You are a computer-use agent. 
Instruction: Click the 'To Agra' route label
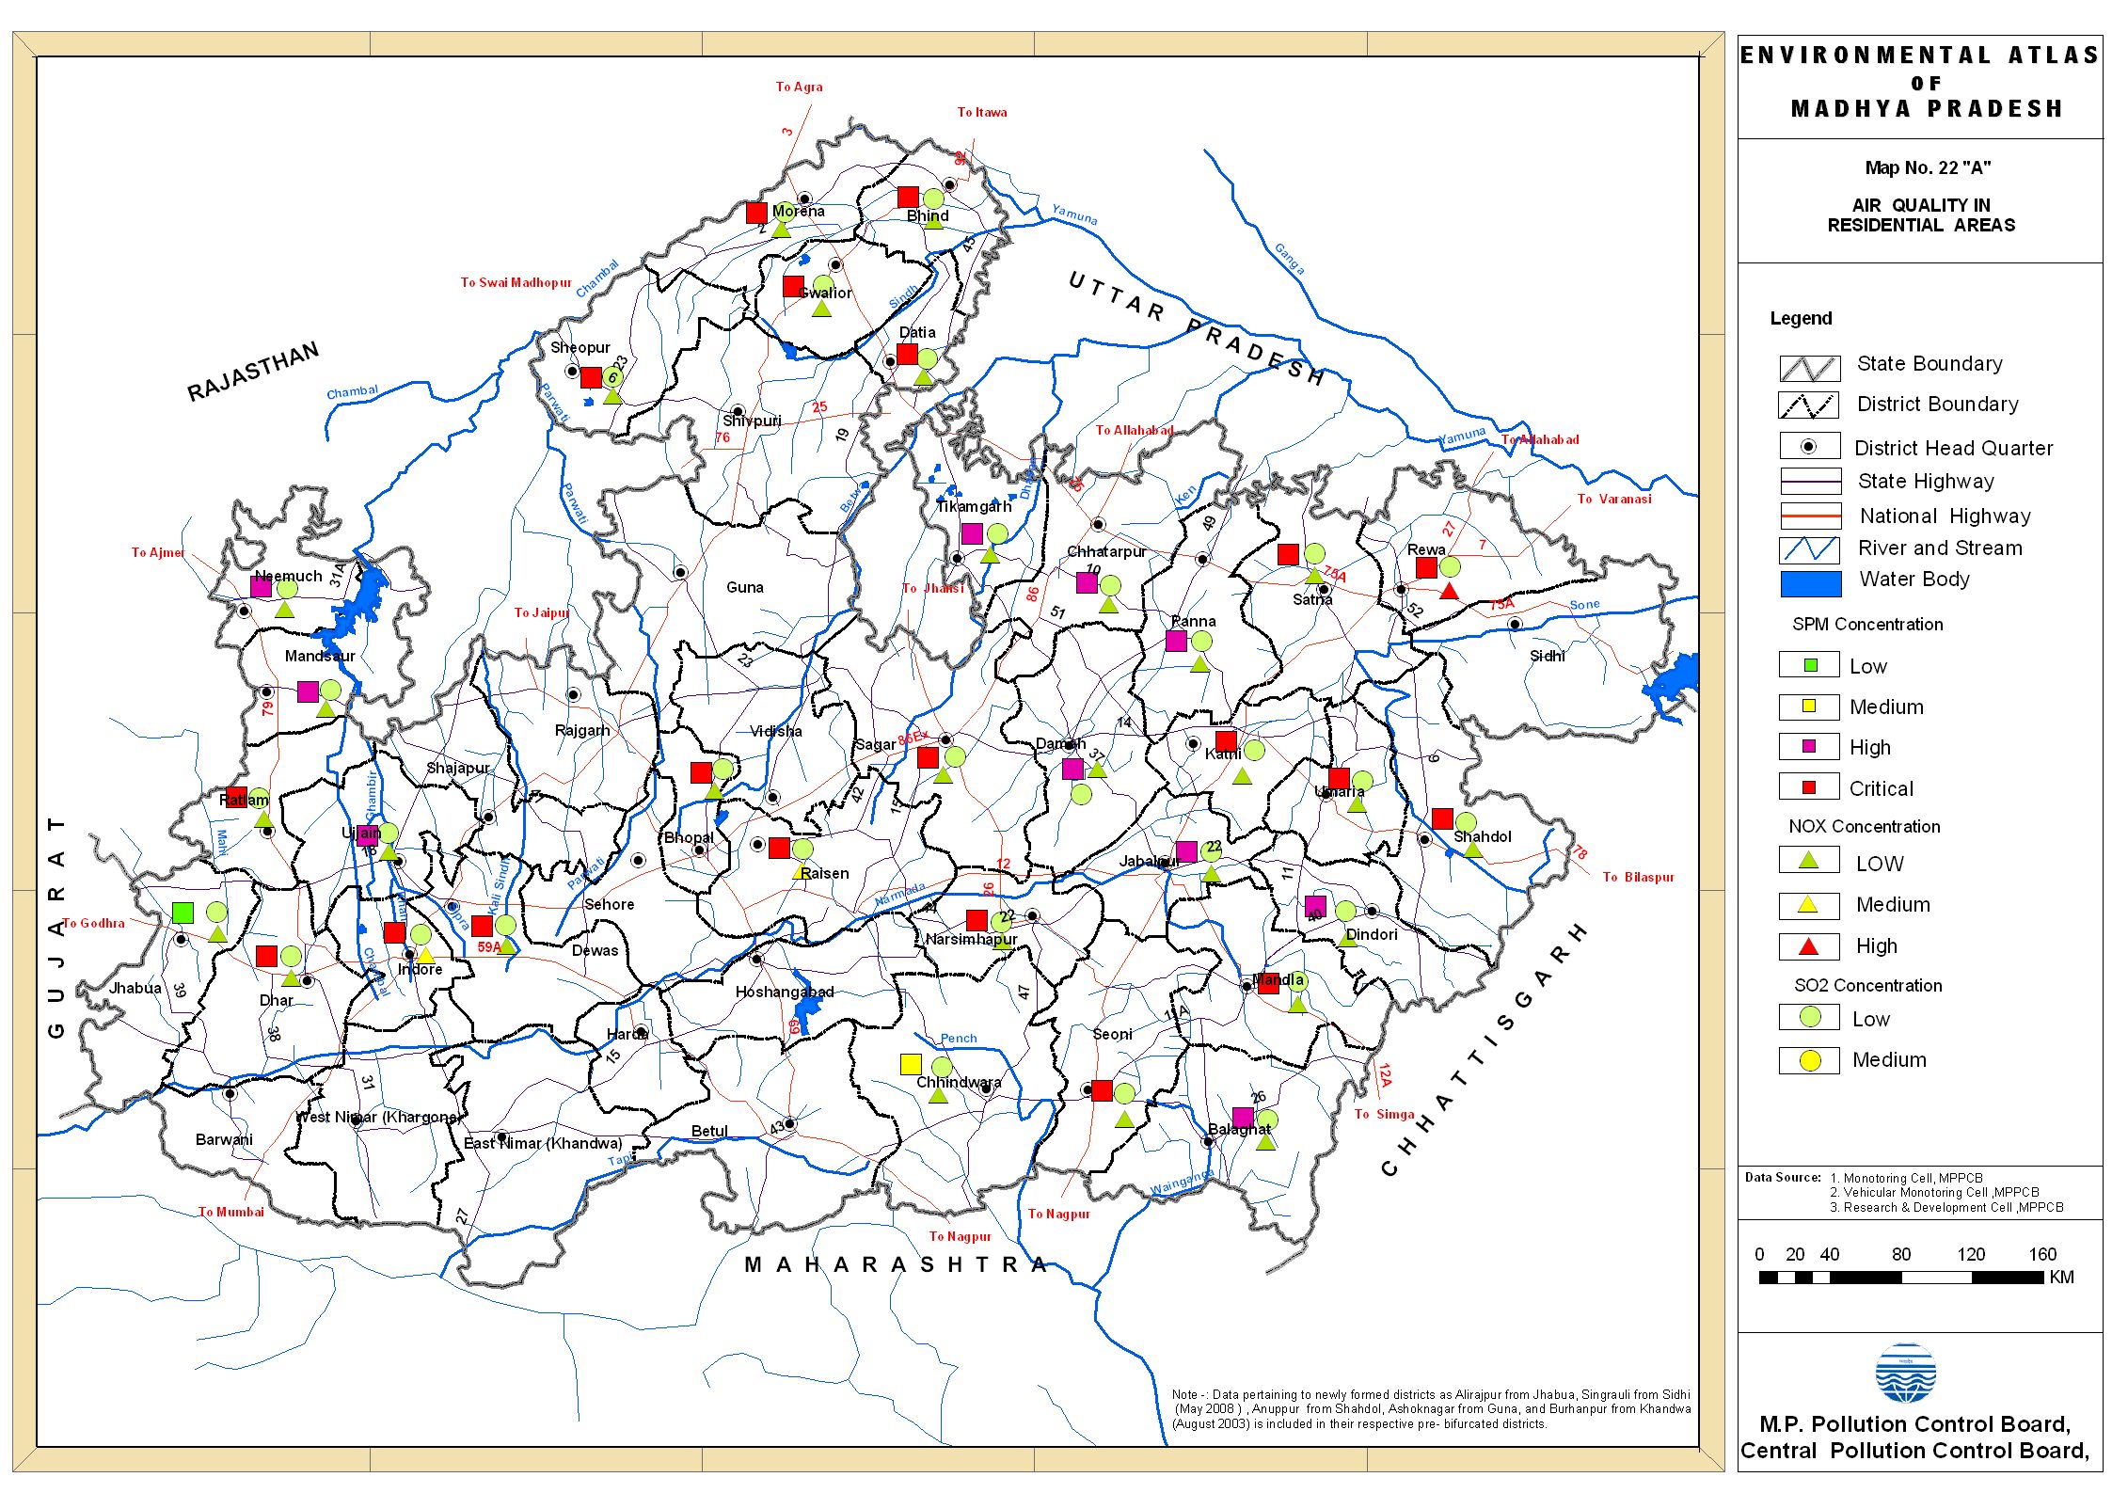(x=799, y=87)
